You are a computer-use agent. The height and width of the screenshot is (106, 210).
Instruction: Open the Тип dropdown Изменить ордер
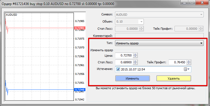(159, 43)
